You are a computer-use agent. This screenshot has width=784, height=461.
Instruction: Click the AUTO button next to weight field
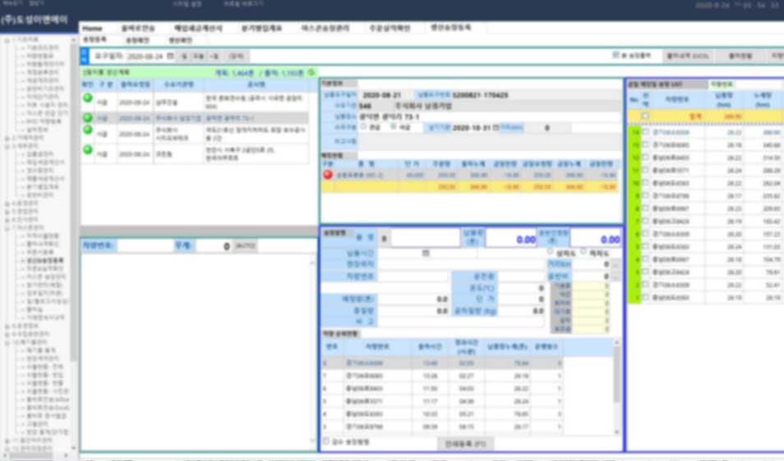[245, 245]
